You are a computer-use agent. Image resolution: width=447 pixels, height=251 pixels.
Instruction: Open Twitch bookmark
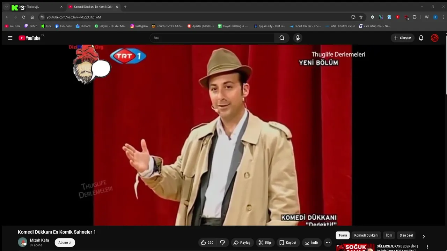pyautogui.click(x=31, y=26)
